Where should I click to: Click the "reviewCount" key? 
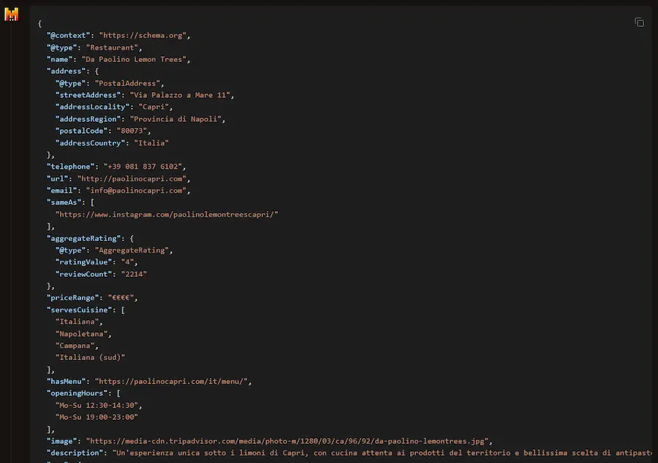[x=83, y=274]
